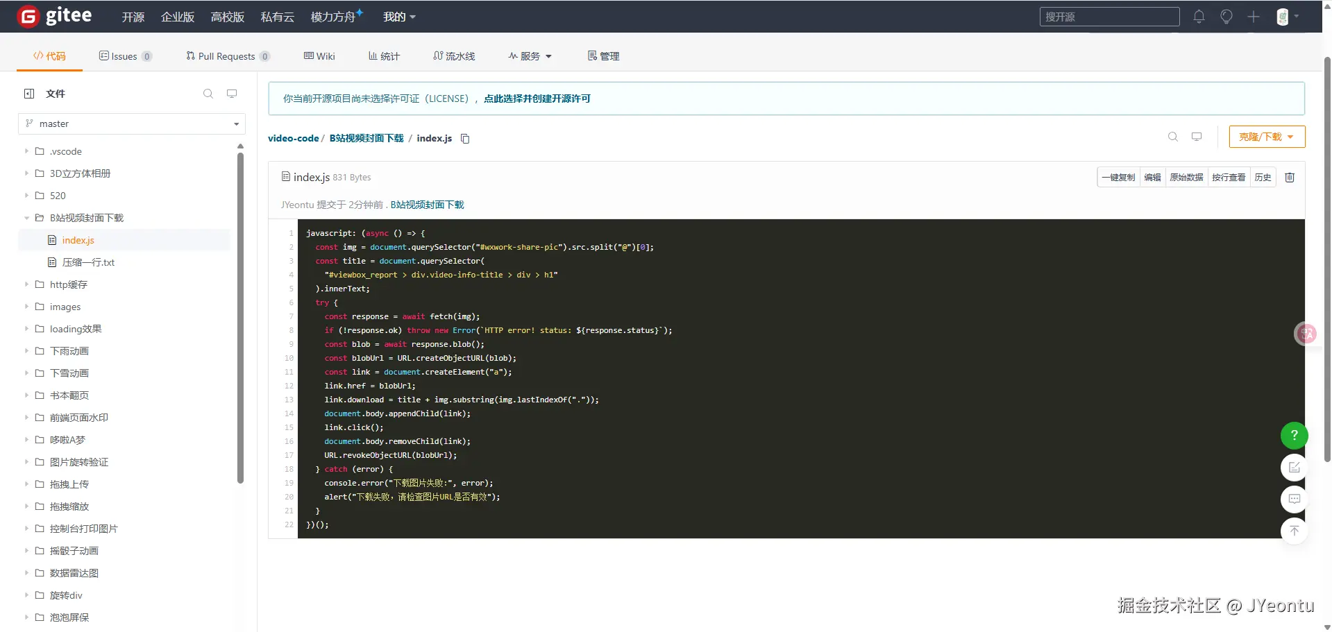Open the Pull Requests tab
This screenshot has height=632, width=1332.
pyautogui.click(x=228, y=56)
